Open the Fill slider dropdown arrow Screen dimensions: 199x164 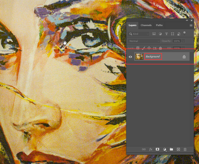[x=183, y=48]
